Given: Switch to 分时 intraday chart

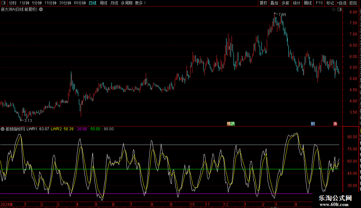Looking at the screenshot, I should (13, 3).
